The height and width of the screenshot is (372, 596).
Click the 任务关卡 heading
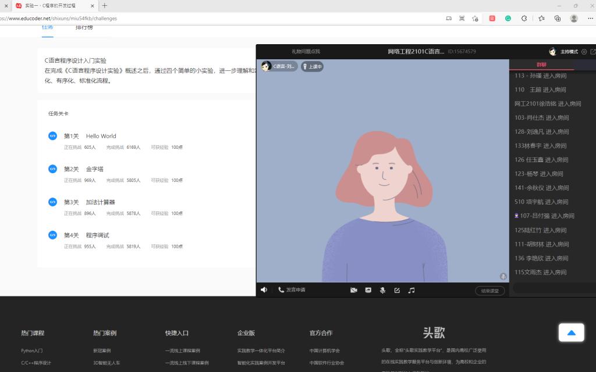point(58,113)
